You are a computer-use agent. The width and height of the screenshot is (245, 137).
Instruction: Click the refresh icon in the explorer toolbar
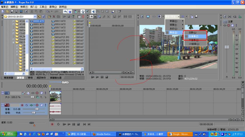44,16
